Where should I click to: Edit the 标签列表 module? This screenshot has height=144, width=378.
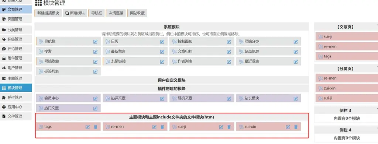pyautogui.click(x=96, y=71)
